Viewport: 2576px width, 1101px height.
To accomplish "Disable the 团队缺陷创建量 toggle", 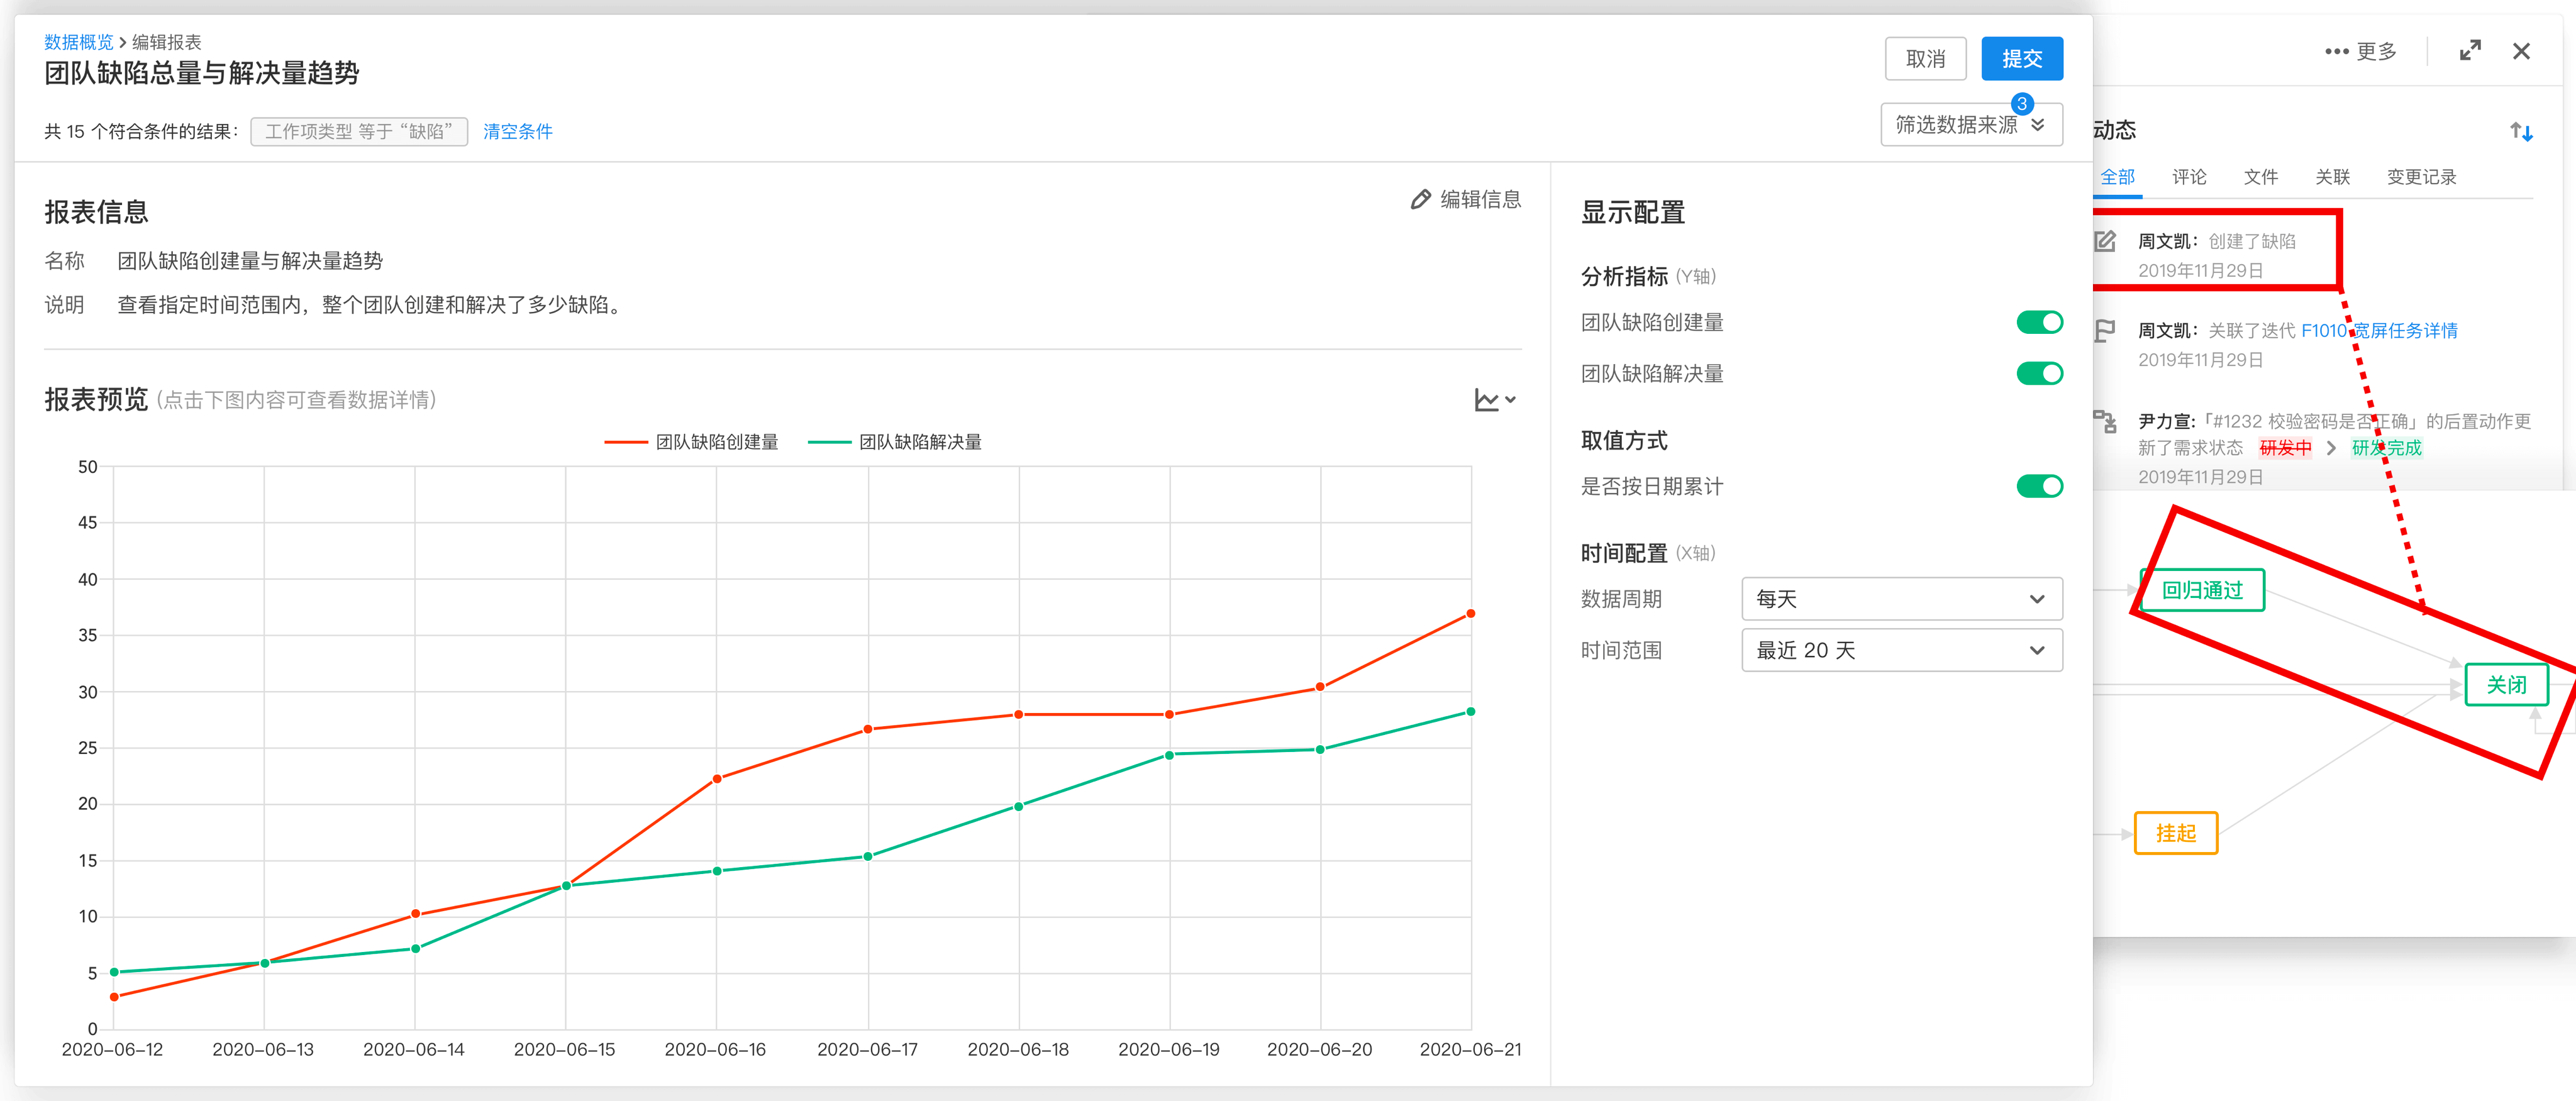I will click(2040, 322).
